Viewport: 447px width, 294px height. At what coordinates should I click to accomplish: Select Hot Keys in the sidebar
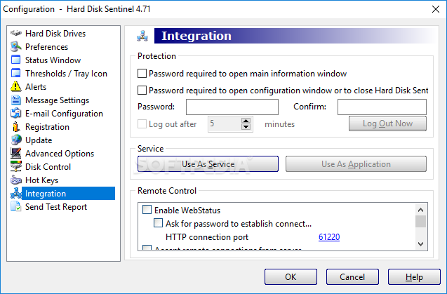(x=41, y=180)
